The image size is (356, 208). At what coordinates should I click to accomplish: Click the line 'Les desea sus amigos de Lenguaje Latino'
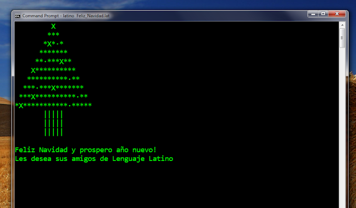point(94,158)
